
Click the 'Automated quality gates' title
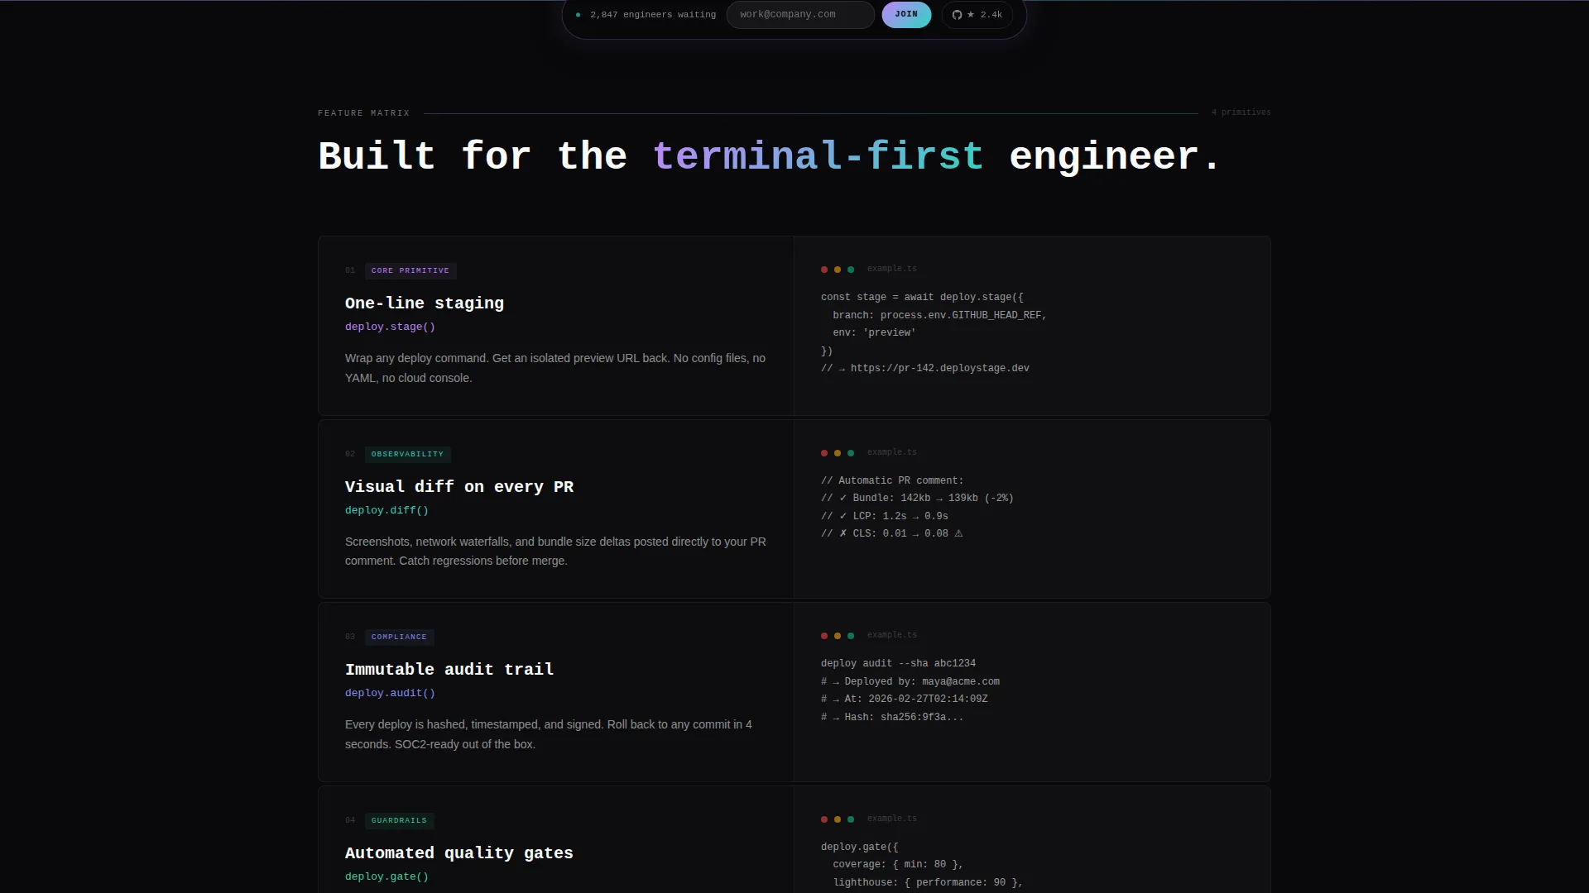pos(459,853)
